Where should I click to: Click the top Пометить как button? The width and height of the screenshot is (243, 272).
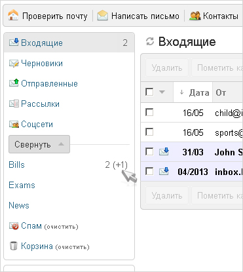tap(217, 68)
